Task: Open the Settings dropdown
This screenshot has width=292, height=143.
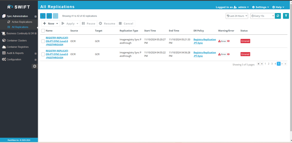Action: click(x=261, y=7)
